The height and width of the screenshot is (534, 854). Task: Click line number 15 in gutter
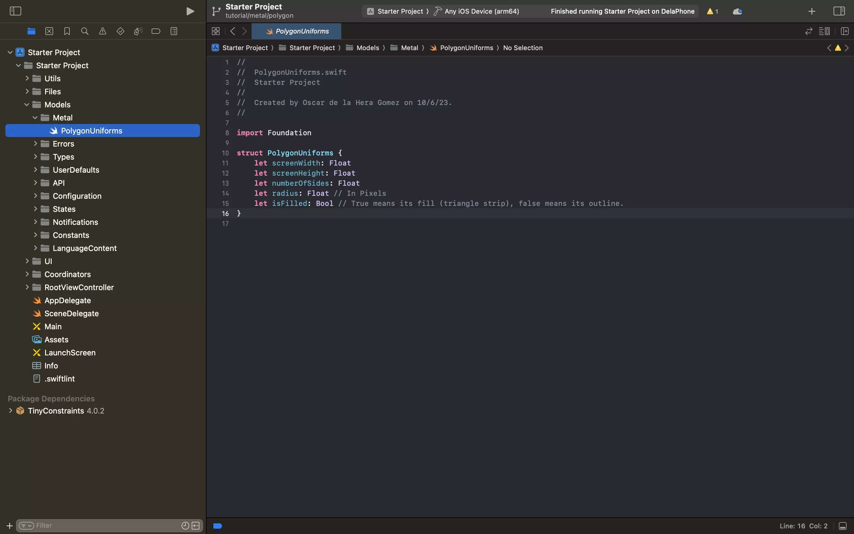(225, 204)
